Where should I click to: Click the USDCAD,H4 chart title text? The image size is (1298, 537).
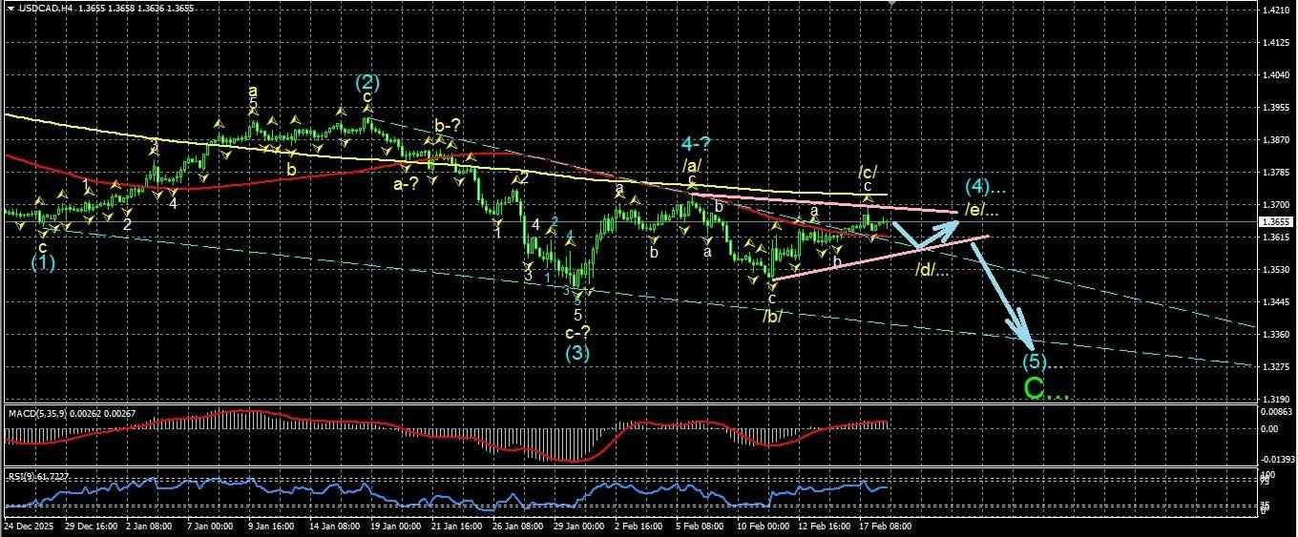pyautogui.click(x=44, y=8)
